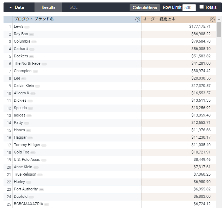
Task: Click ellipsis icon next to Anne Klein
Action: [x=36, y=167]
